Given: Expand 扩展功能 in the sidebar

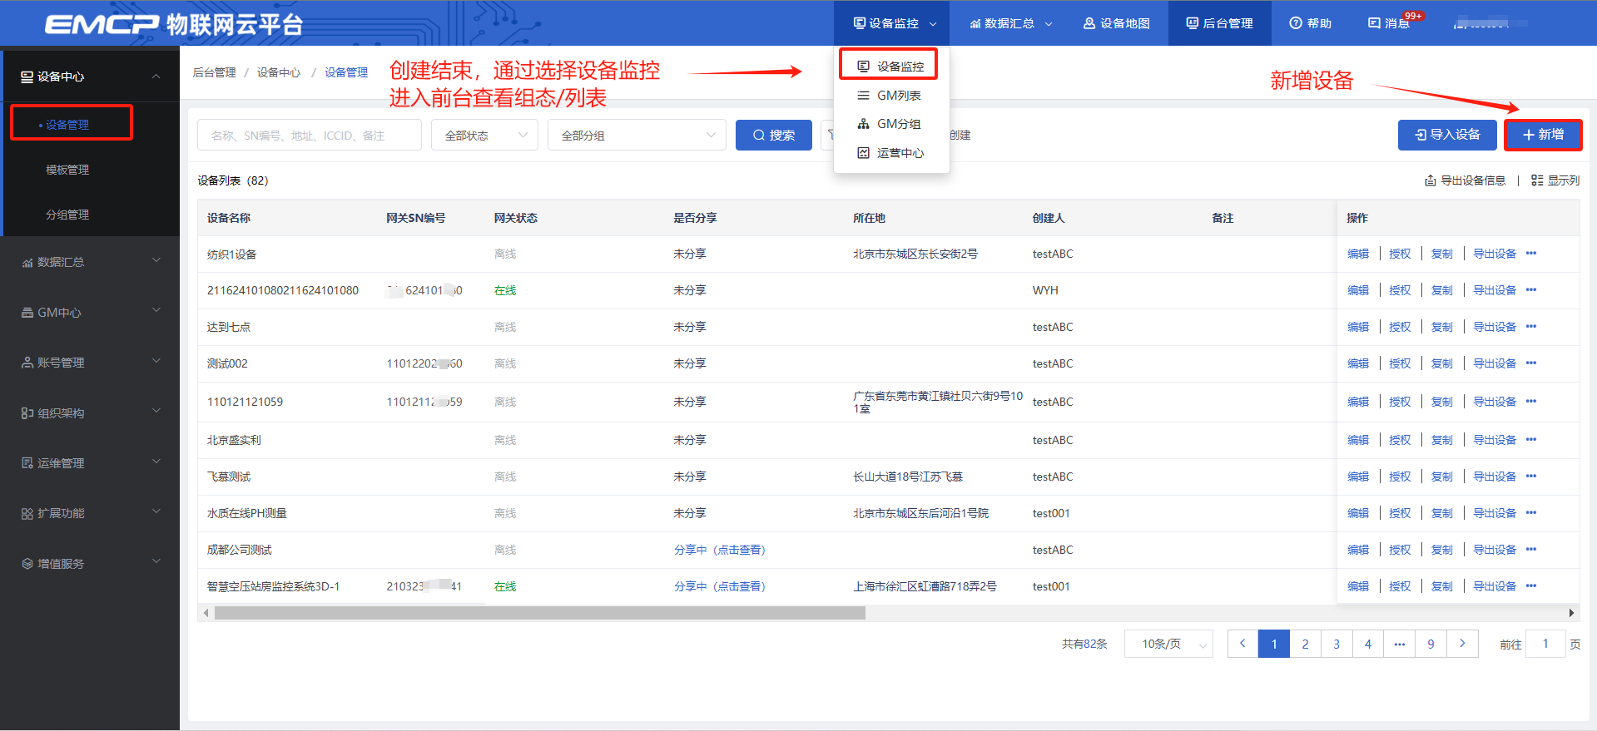Looking at the screenshot, I should point(90,513).
